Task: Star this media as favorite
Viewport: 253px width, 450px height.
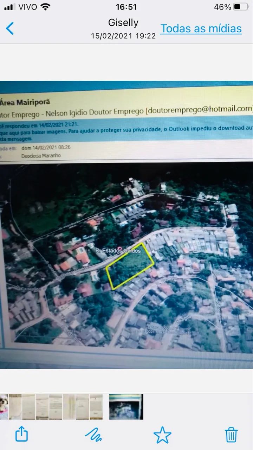Action: pos(162,435)
